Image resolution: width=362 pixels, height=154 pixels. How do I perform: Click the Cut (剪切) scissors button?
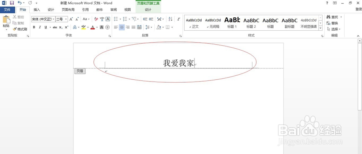click(x=18, y=17)
